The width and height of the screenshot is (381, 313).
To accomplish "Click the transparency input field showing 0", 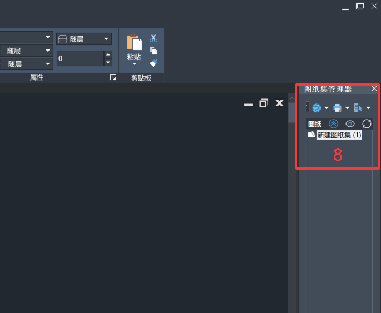I will click(80, 58).
